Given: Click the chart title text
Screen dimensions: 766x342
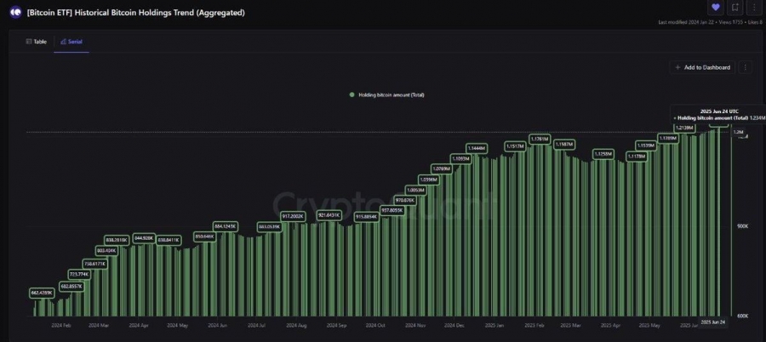Looking at the screenshot, I should coord(136,13).
